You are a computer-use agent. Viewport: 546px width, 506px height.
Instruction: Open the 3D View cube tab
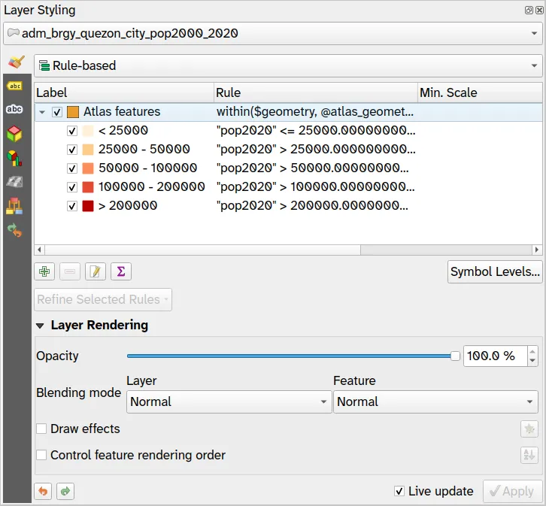pos(14,134)
